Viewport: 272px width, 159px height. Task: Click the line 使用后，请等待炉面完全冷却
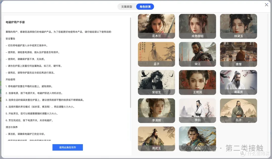(30, 72)
